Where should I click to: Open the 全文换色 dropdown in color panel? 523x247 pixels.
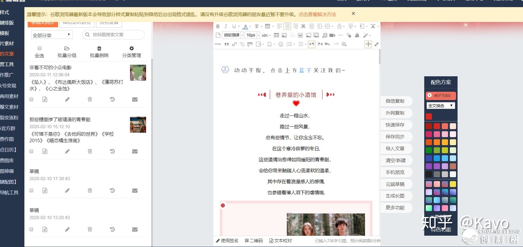click(x=441, y=106)
